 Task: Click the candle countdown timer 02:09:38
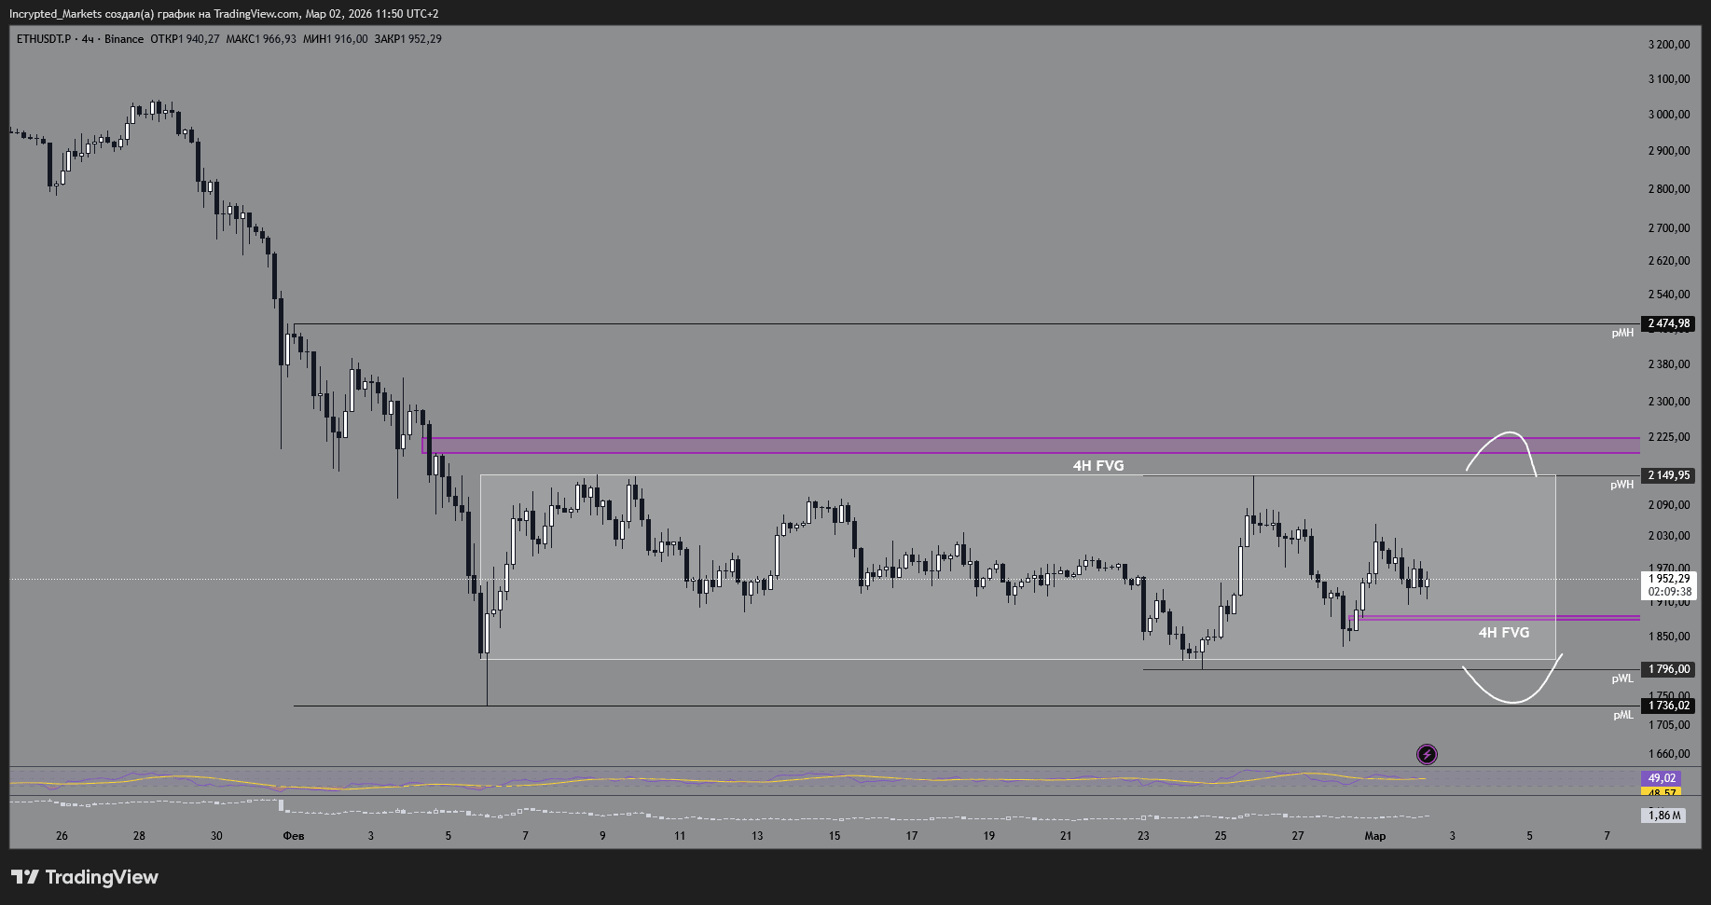pos(1669,592)
